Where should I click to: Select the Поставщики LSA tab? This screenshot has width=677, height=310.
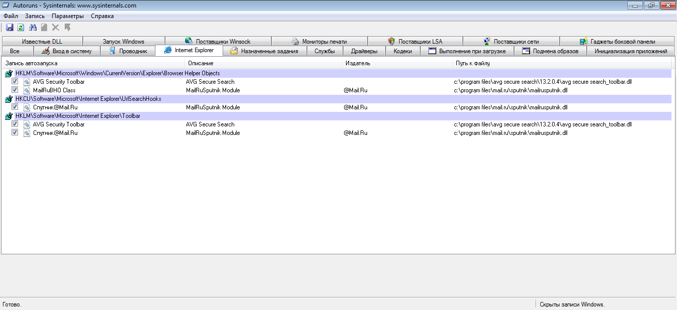click(x=415, y=42)
